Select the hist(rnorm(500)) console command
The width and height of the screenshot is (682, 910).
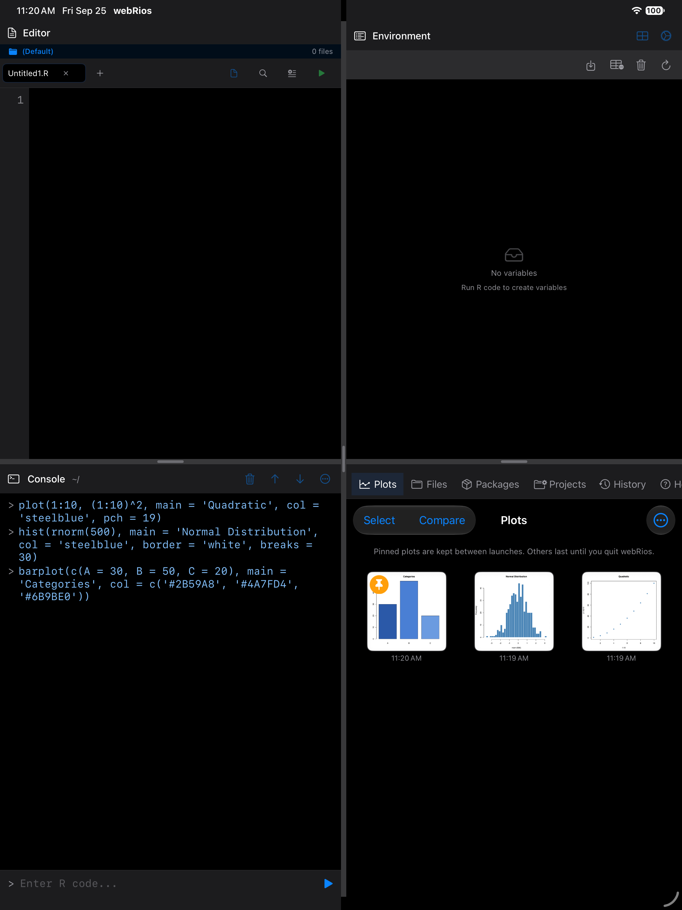pos(169,544)
